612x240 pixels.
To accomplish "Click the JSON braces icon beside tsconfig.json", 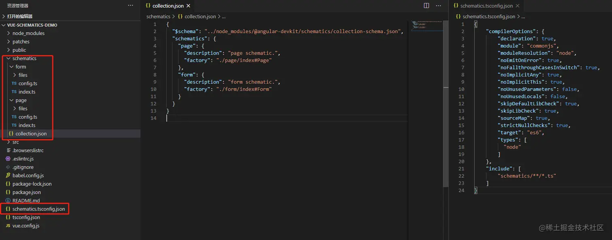I will click(x=8, y=217).
